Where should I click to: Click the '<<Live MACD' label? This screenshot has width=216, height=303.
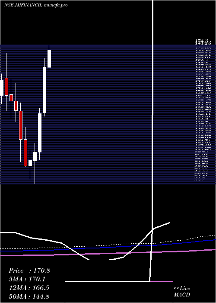click(182, 292)
